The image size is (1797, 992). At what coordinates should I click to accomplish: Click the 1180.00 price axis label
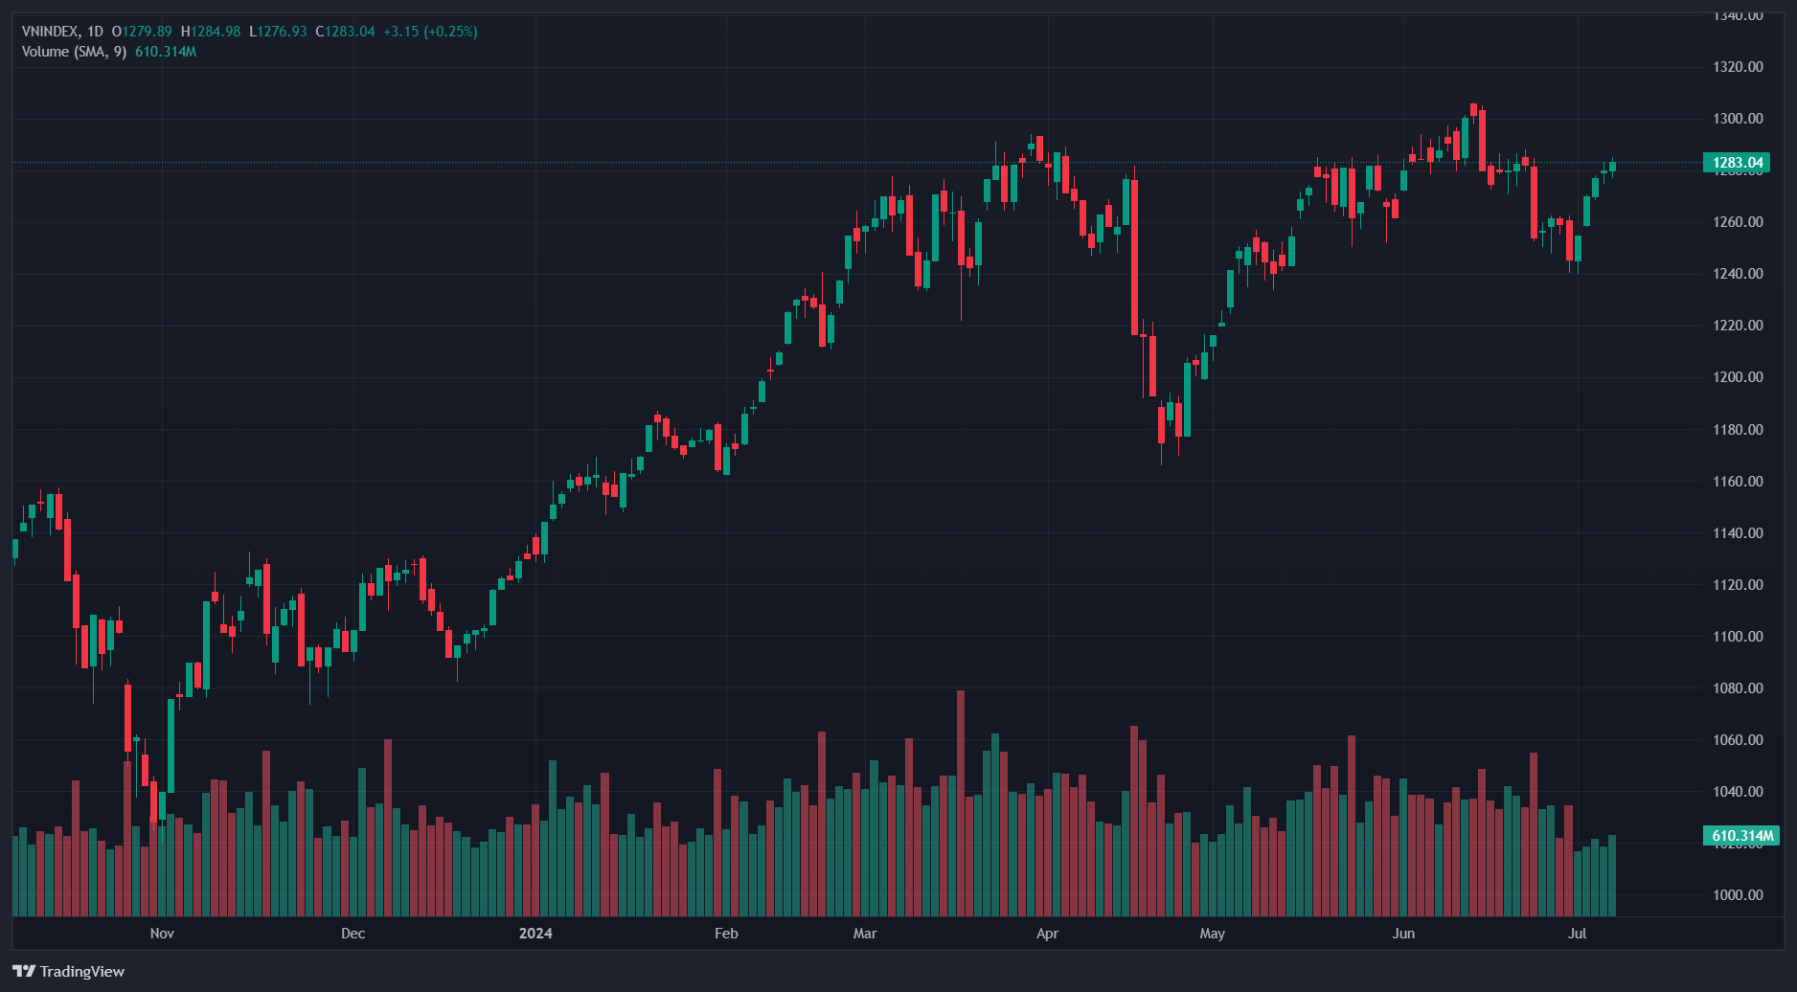click(x=1738, y=430)
